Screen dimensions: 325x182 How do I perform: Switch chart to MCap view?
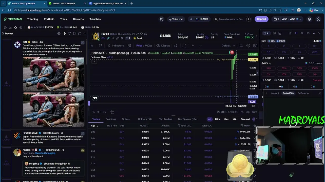tap(148, 46)
